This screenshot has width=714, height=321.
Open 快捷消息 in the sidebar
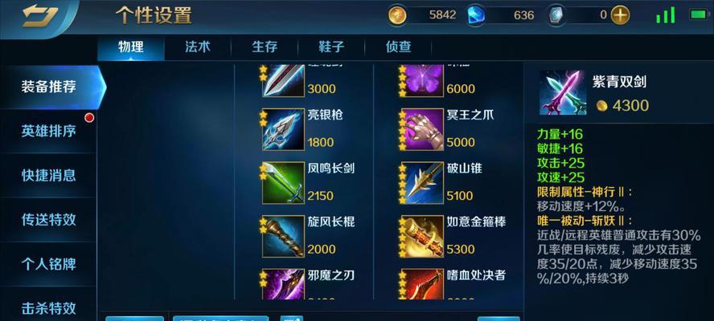[48, 176]
